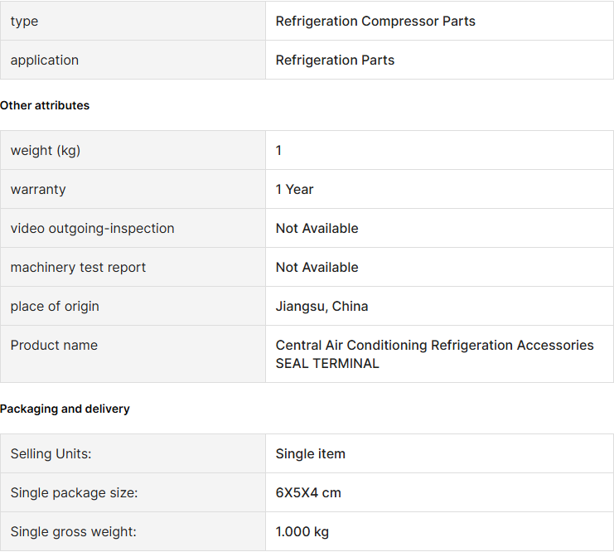Image resolution: width=614 pixels, height=552 pixels.
Task: Click the 'Product name' label cell
Action: [x=54, y=346]
